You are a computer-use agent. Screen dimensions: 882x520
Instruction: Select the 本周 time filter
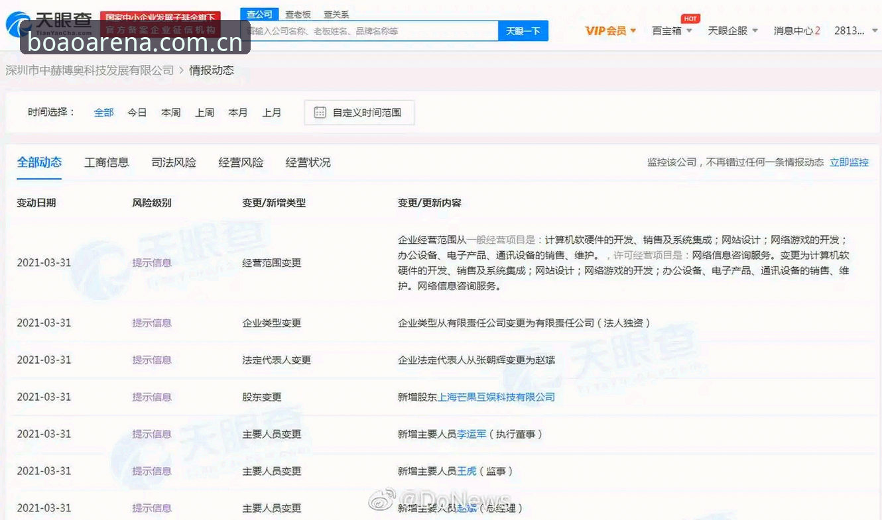[x=170, y=113]
